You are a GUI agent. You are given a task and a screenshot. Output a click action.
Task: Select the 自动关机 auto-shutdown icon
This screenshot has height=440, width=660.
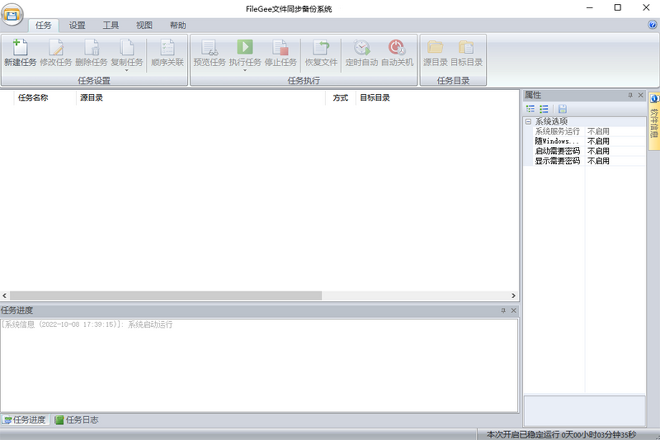click(398, 52)
